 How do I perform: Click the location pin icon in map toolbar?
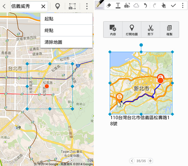coord(58,6)
